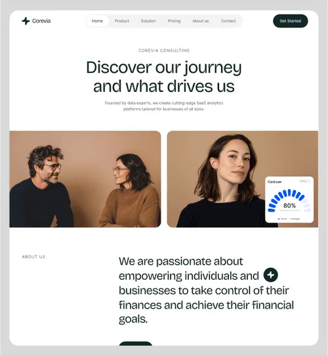Click the 80% gauge progress arc
328x356 pixels.
[289, 200]
